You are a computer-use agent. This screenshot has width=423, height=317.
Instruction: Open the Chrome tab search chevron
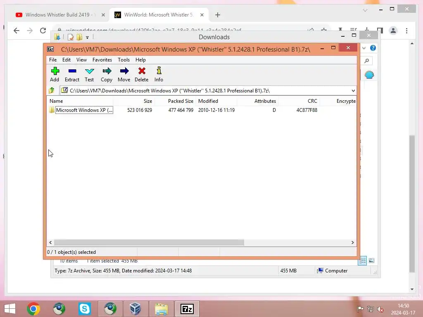pos(365,10)
